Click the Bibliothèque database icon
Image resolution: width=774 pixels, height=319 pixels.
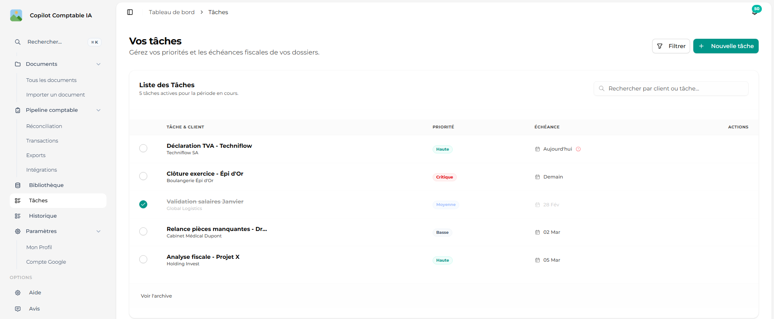click(x=18, y=185)
